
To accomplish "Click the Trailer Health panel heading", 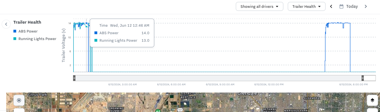I will click(x=27, y=22).
